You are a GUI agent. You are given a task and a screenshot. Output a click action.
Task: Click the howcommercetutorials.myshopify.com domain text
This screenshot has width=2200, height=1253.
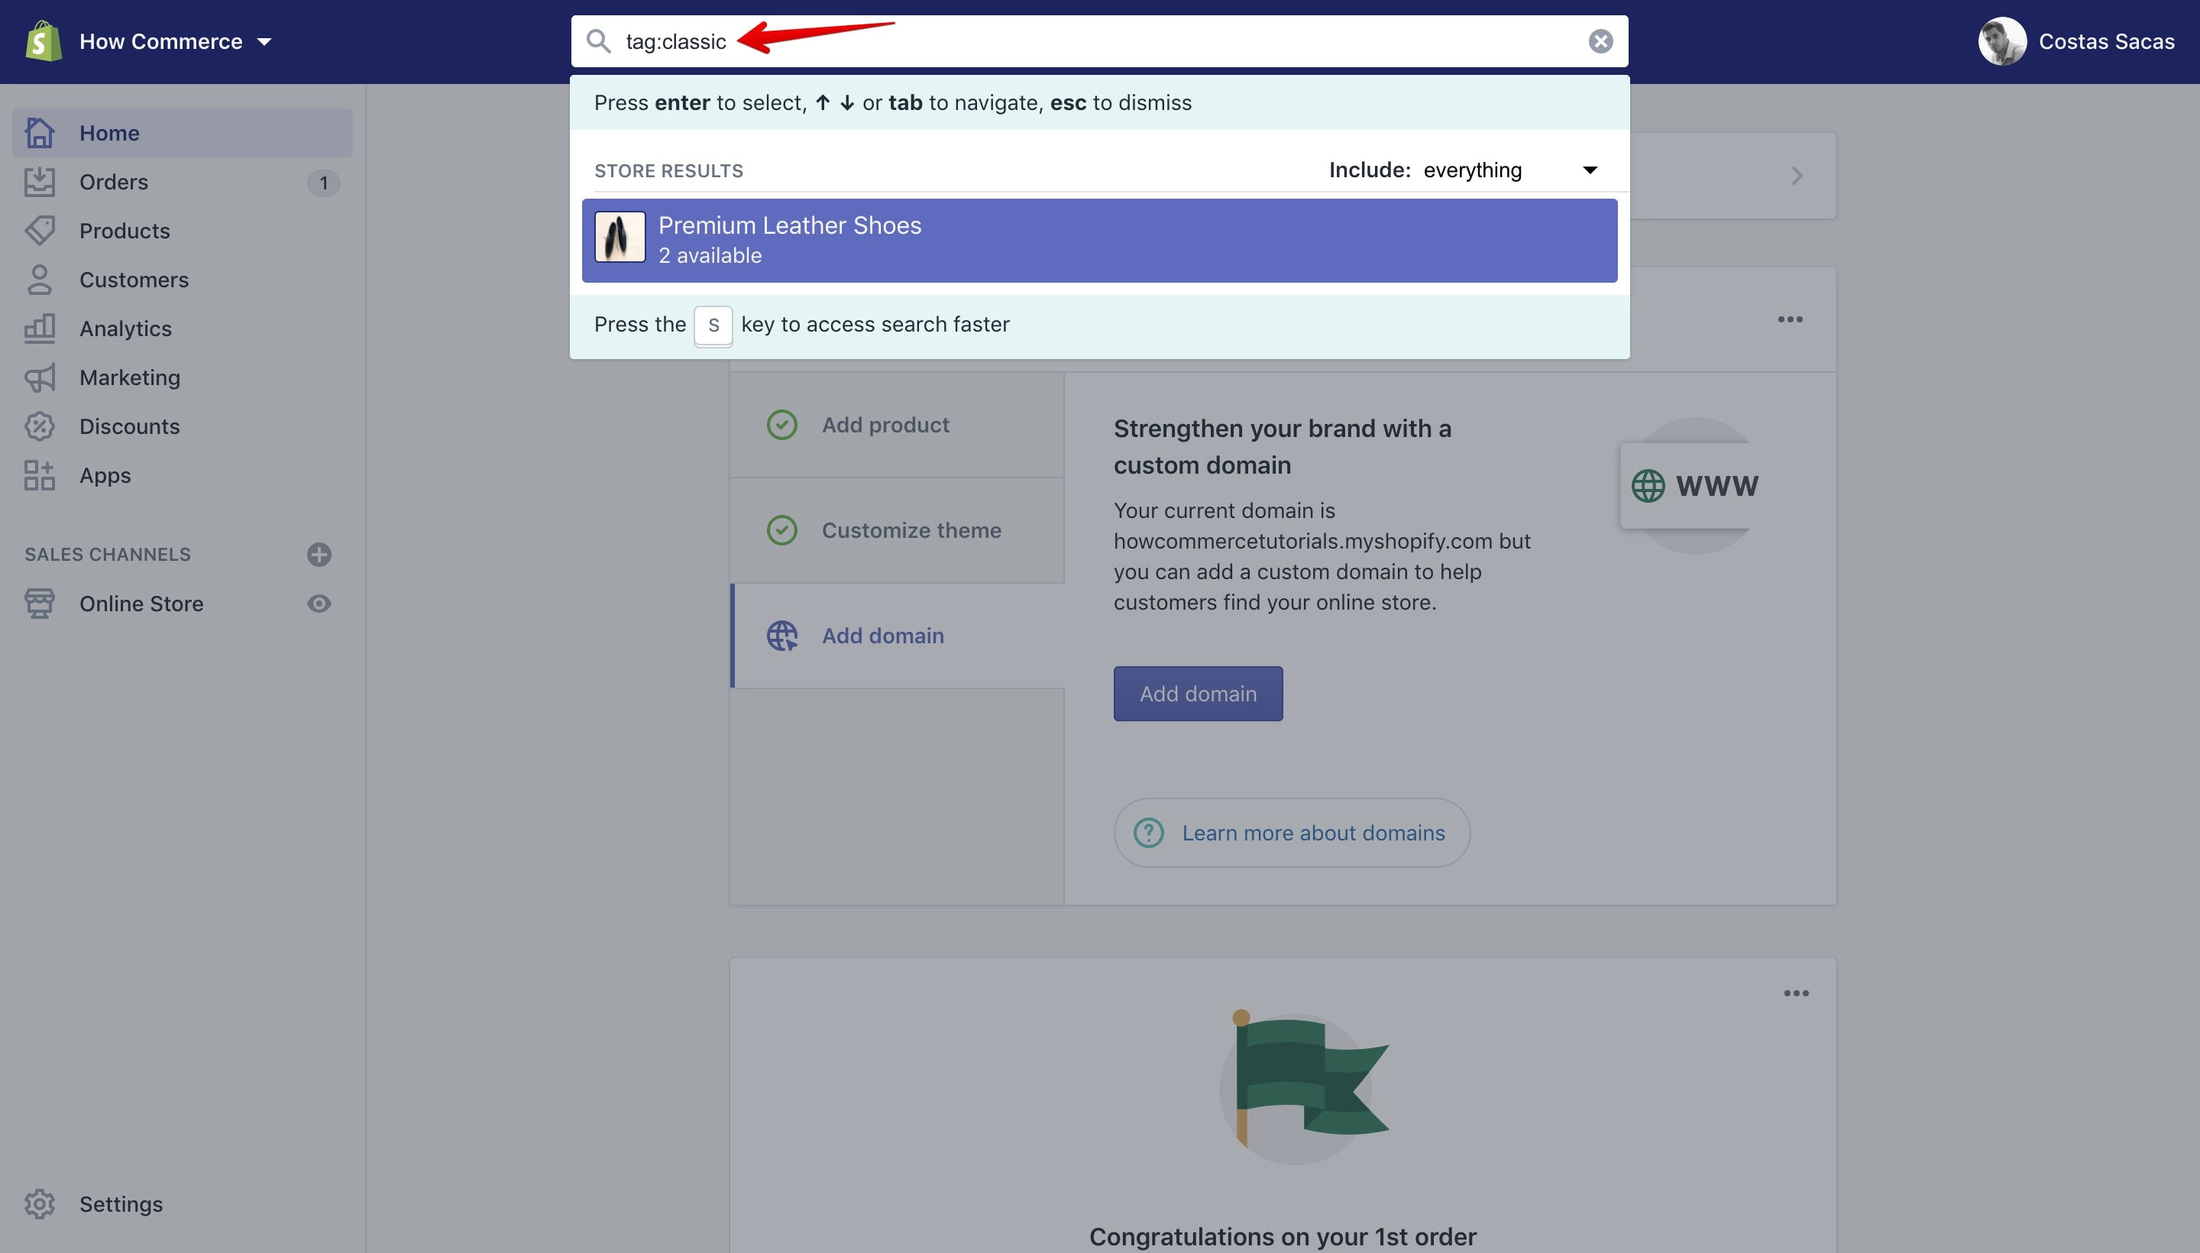point(1302,541)
